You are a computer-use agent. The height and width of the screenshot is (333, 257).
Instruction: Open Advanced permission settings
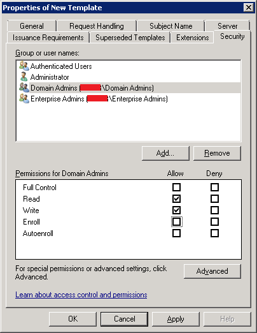(212, 271)
